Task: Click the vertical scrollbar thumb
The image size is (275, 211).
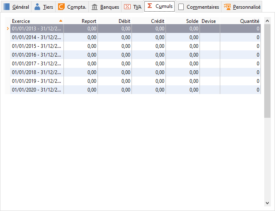Action: pyautogui.click(x=267, y=71)
